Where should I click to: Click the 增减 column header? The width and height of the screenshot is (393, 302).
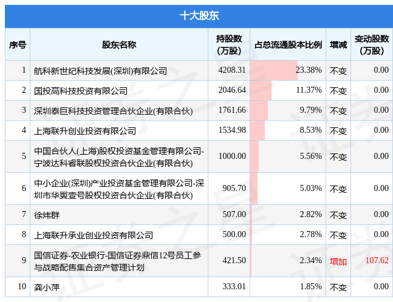pos(338,45)
